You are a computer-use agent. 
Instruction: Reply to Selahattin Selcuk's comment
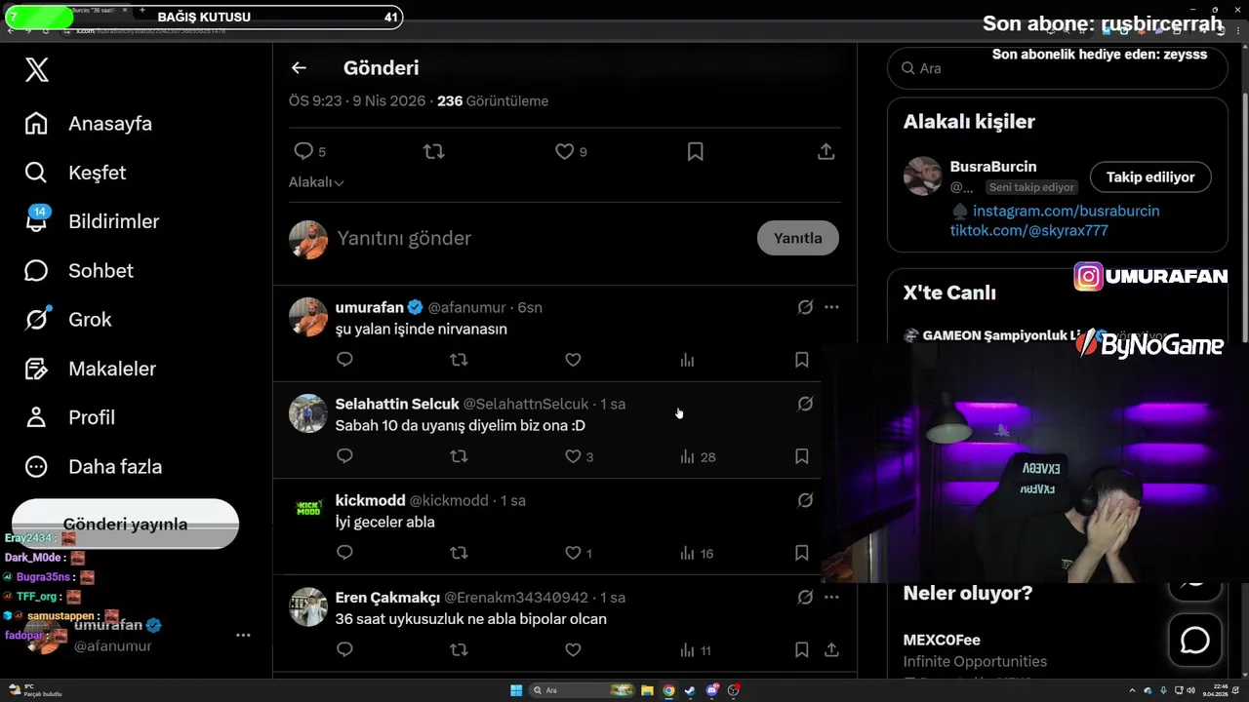coord(344,456)
